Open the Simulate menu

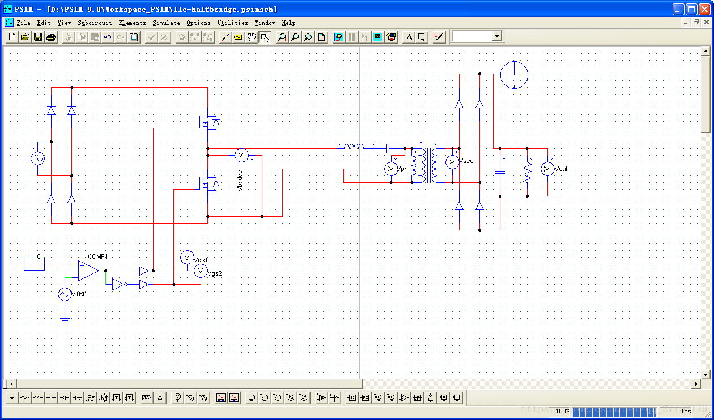click(167, 23)
